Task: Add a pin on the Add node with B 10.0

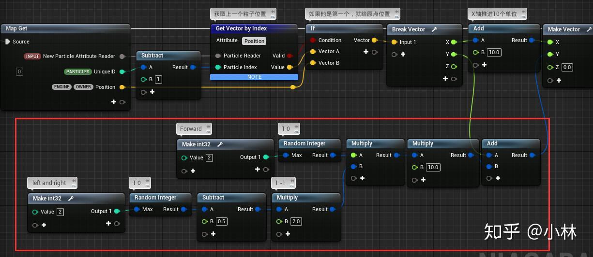Action: point(484,65)
